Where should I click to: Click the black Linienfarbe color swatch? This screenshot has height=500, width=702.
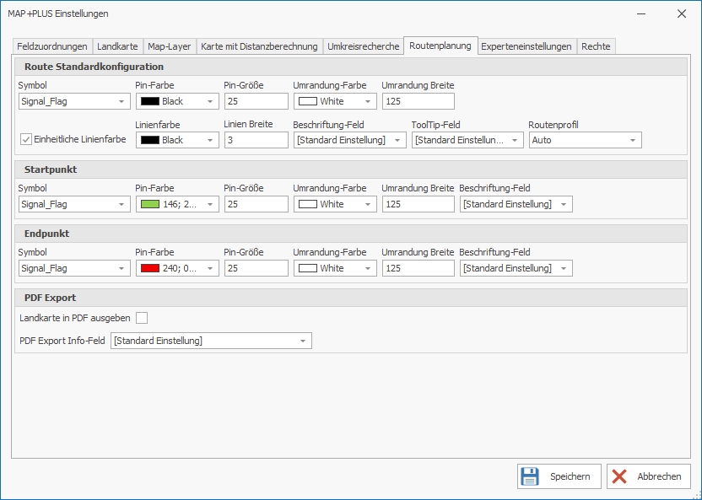tap(150, 140)
